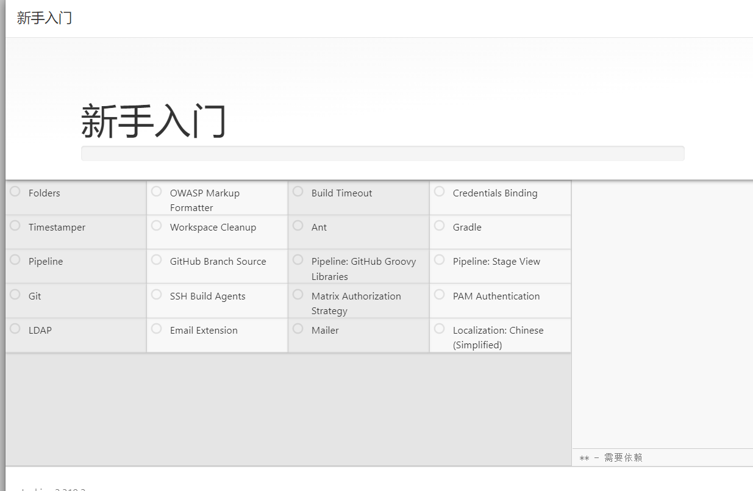Toggle the Timestamper status circle
The width and height of the screenshot is (753, 491).
(15, 226)
